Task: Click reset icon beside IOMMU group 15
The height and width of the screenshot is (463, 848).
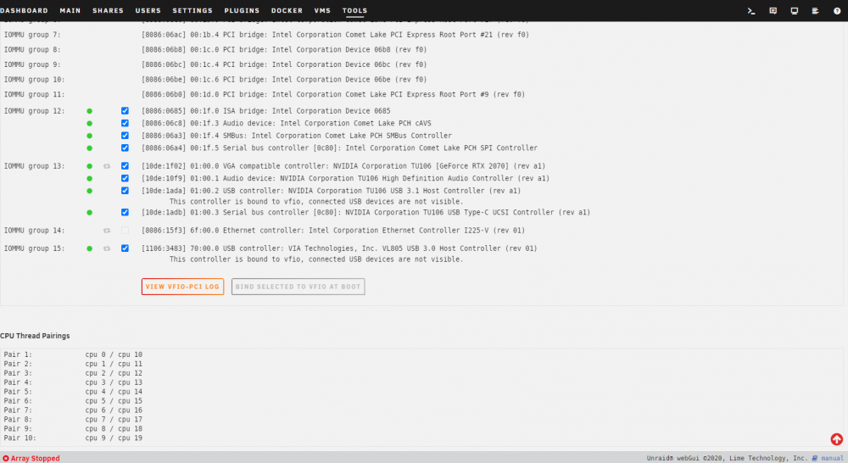Action: click(107, 248)
